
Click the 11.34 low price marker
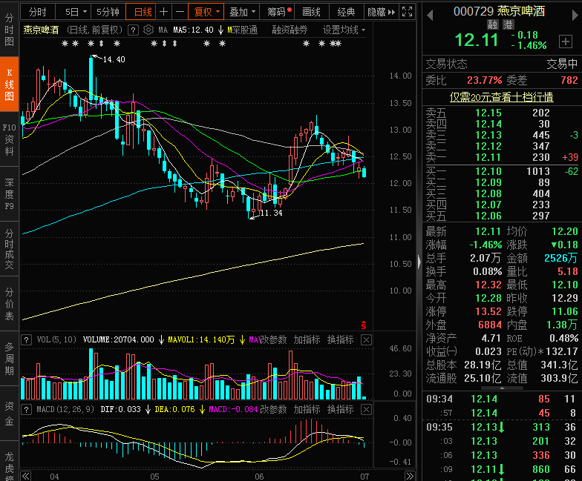click(x=271, y=213)
